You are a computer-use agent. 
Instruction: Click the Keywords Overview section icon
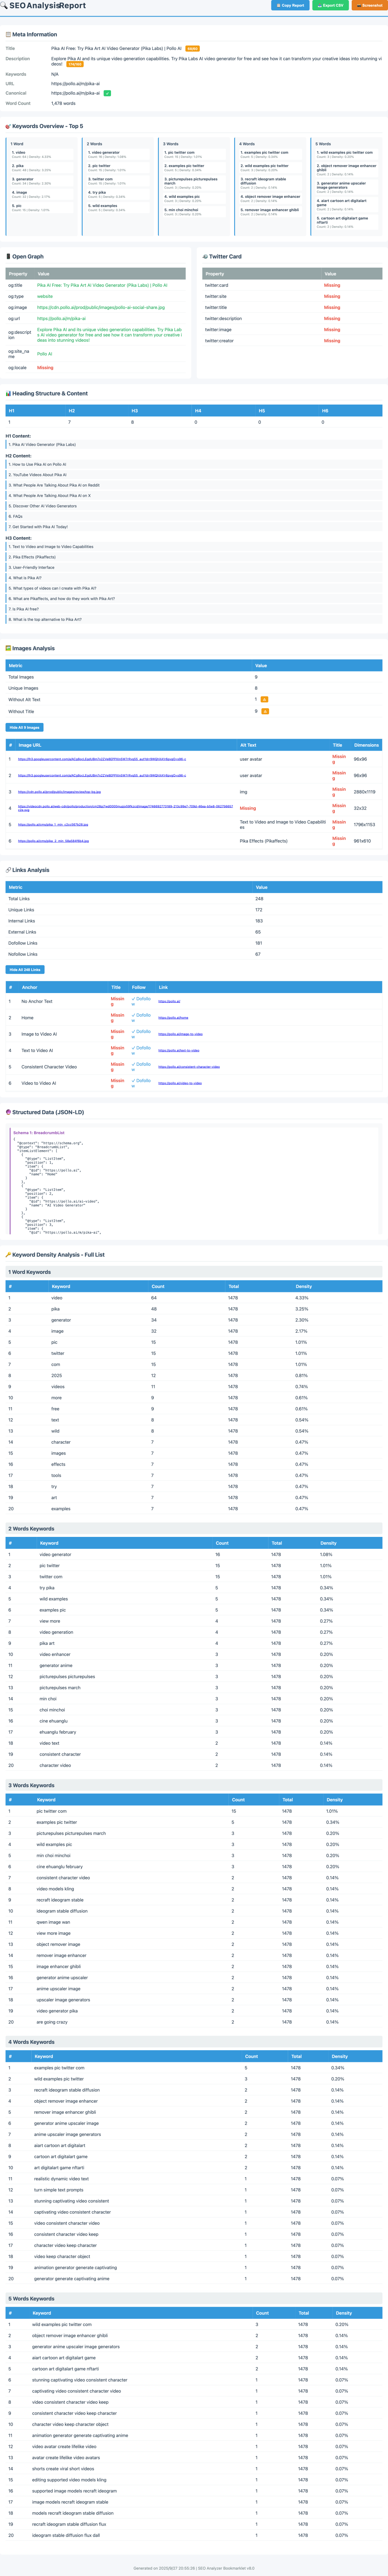[8, 126]
